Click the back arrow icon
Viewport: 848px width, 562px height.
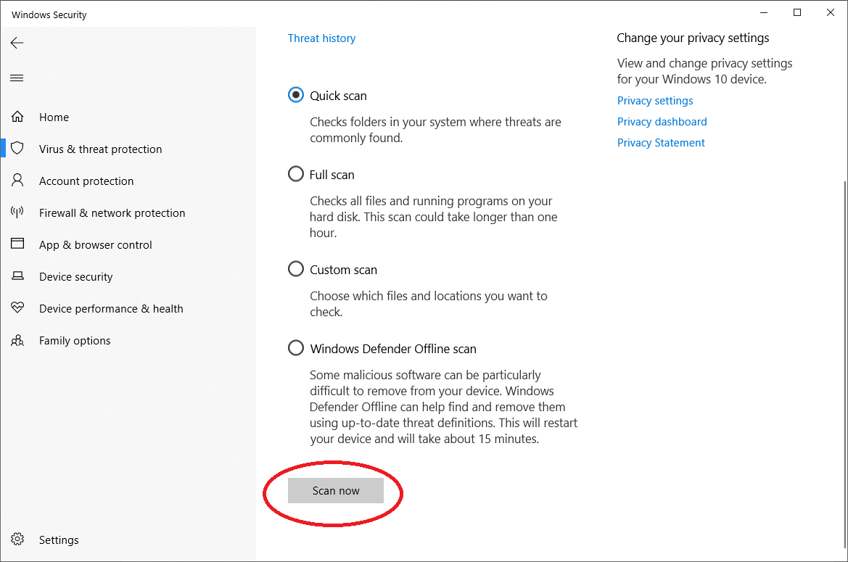click(x=17, y=44)
